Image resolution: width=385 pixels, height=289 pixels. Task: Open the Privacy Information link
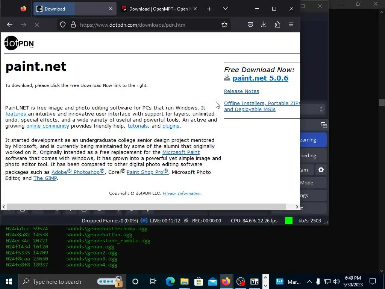(x=182, y=193)
